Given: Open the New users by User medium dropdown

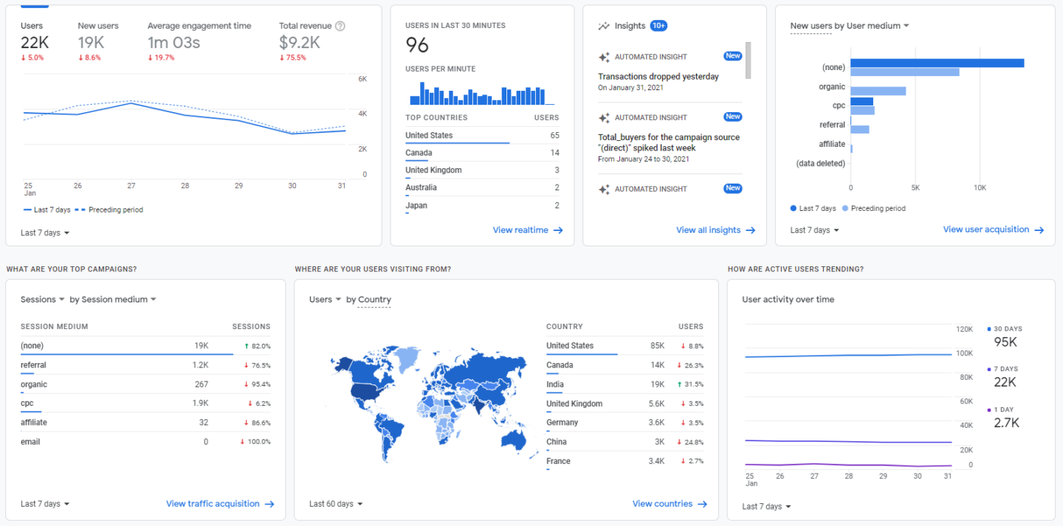Looking at the screenshot, I should pyautogui.click(x=849, y=26).
